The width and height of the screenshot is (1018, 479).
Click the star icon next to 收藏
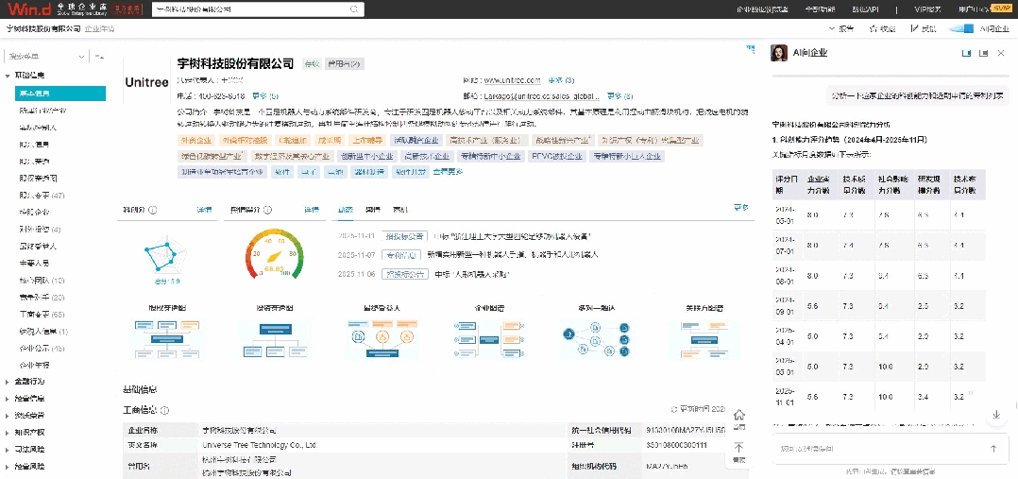coord(874,28)
